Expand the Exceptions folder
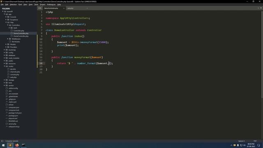 6,20
